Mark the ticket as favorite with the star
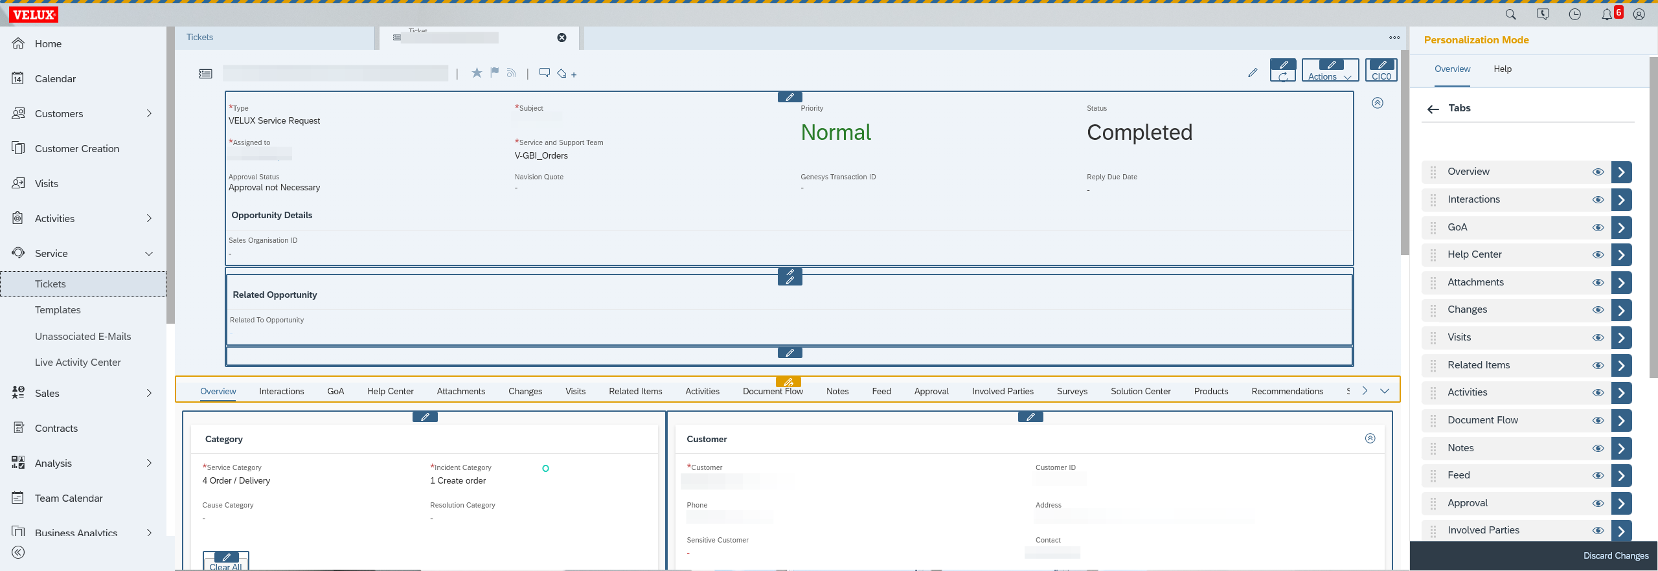The width and height of the screenshot is (1658, 571). [477, 73]
